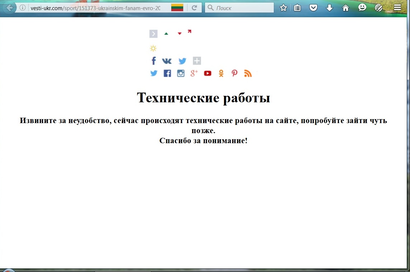Viewport: 410px width, 272px height.
Task: Reload the page with the refresh button
Action: [x=194, y=8]
